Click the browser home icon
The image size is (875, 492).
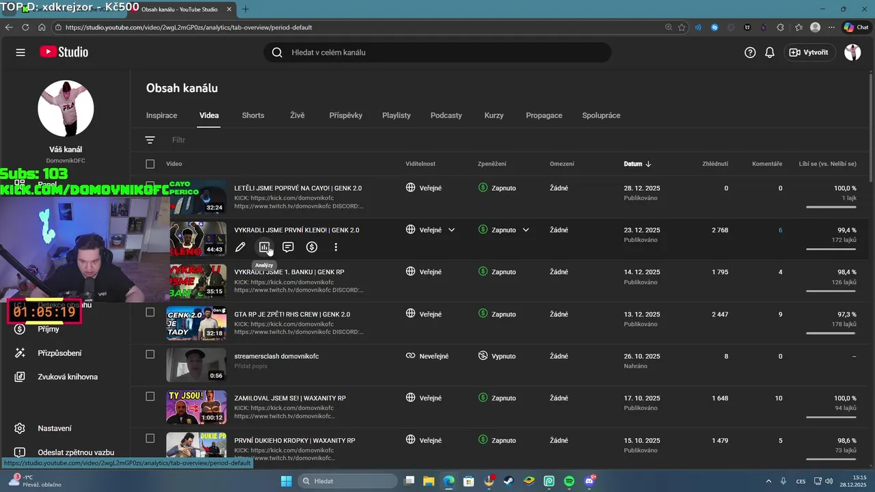click(x=42, y=27)
